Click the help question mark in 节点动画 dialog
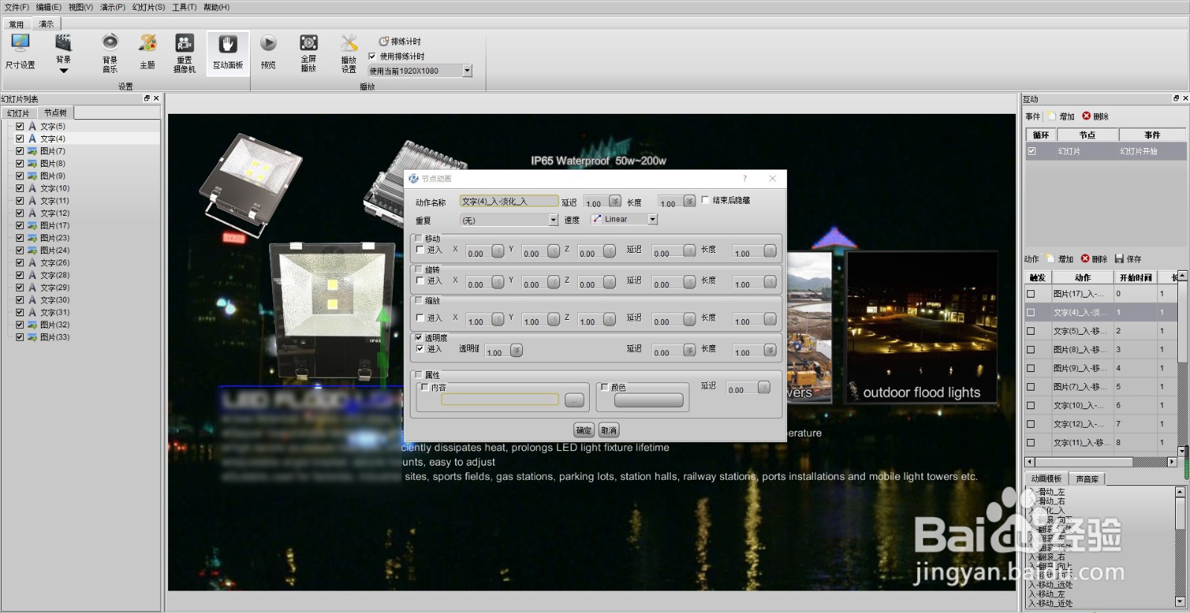1190x613 pixels. pyautogui.click(x=745, y=179)
